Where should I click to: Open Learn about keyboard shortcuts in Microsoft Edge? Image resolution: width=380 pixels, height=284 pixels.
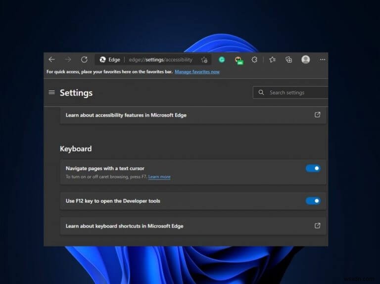(192, 226)
